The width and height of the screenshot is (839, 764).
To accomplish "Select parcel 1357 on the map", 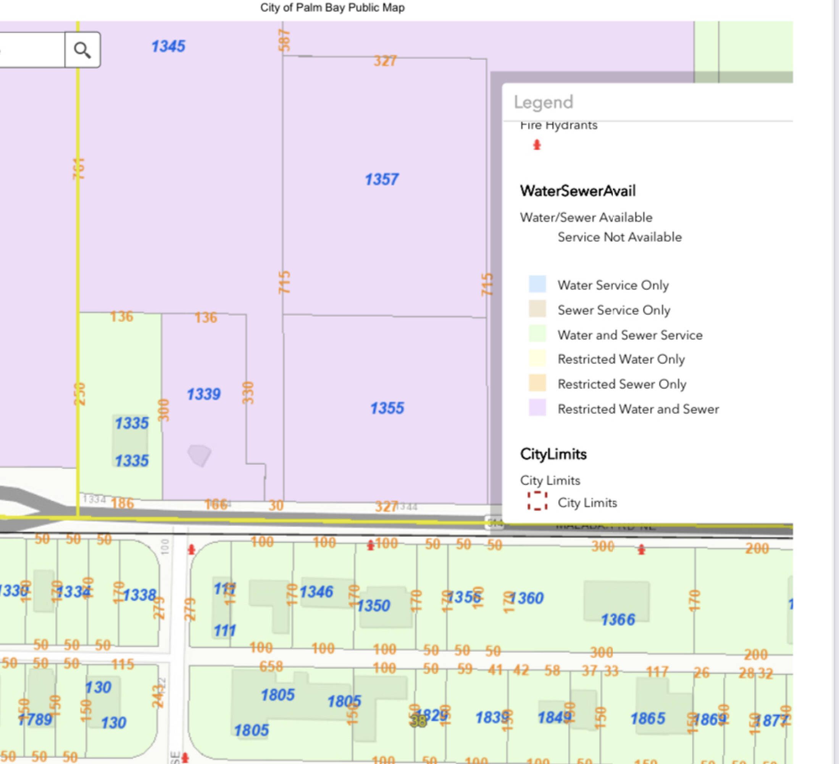I will point(382,180).
